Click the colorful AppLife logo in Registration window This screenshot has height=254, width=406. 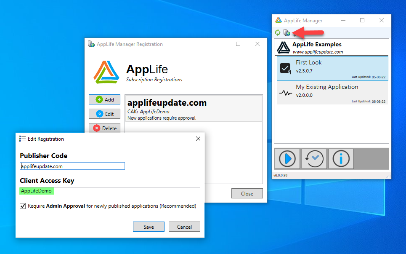[x=106, y=72]
